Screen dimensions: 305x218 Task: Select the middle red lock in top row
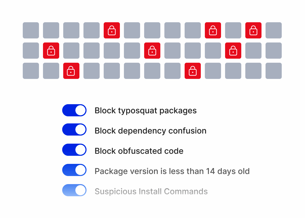pos(213,30)
